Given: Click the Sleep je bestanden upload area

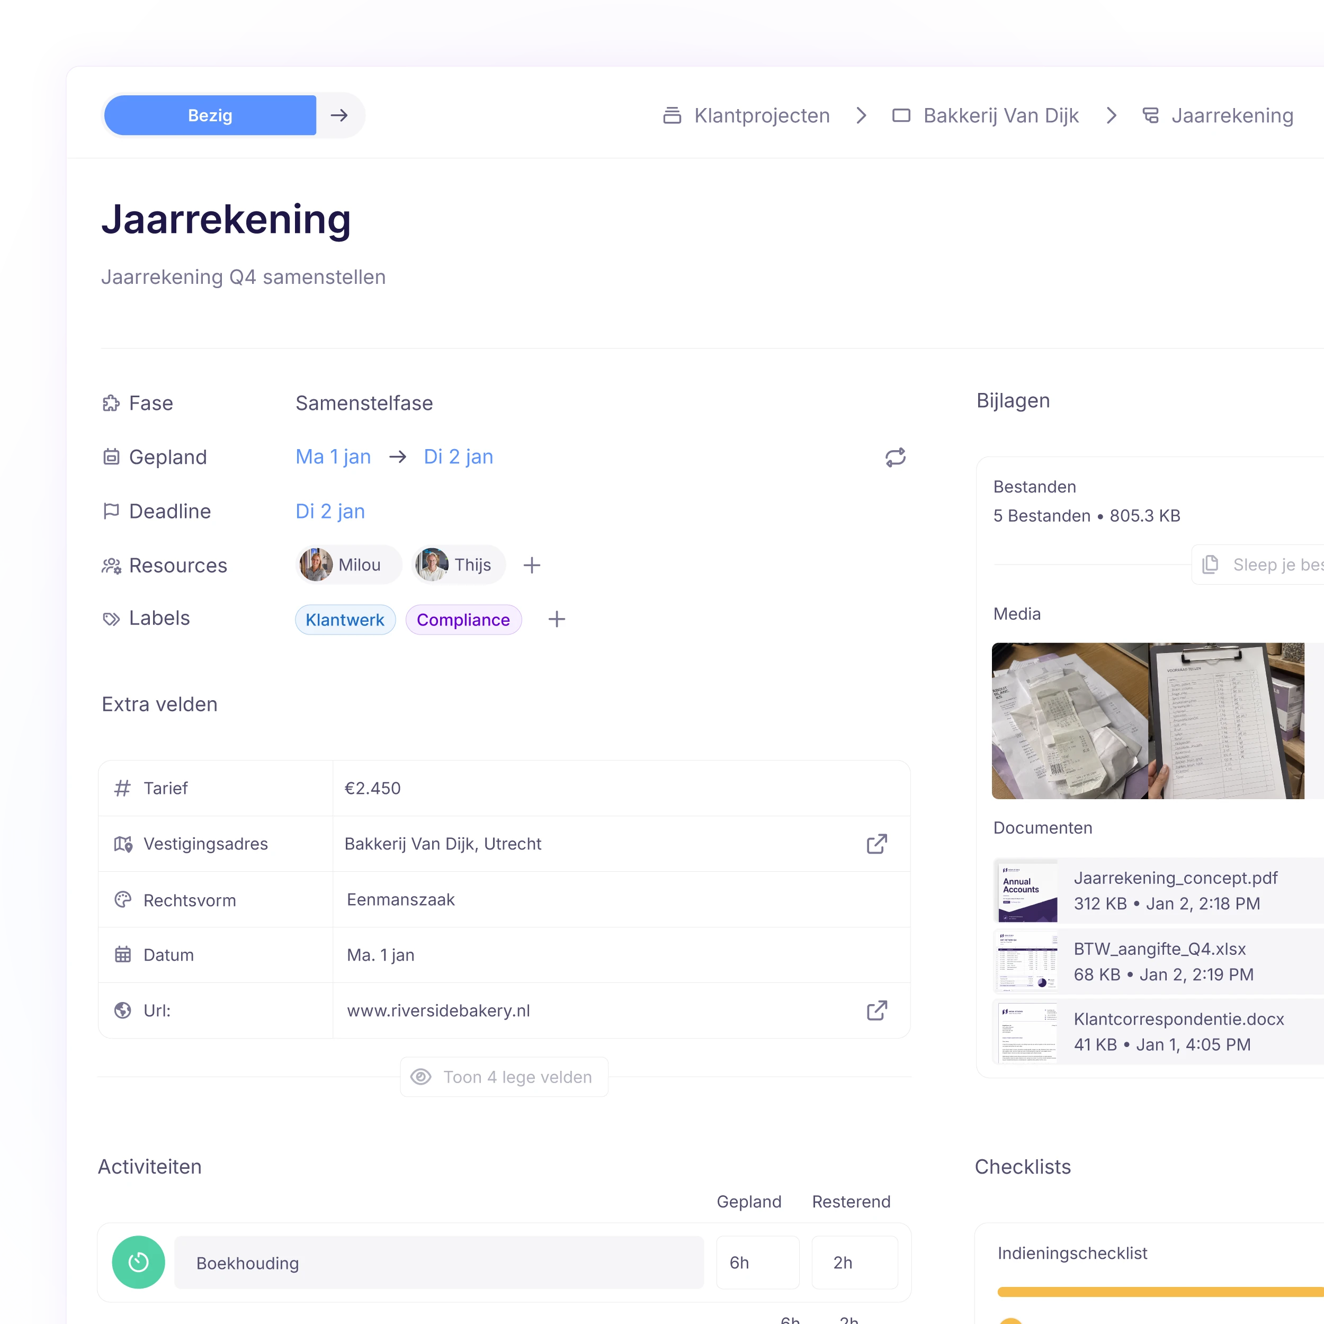Looking at the screenshot, I should [1258, 565].
